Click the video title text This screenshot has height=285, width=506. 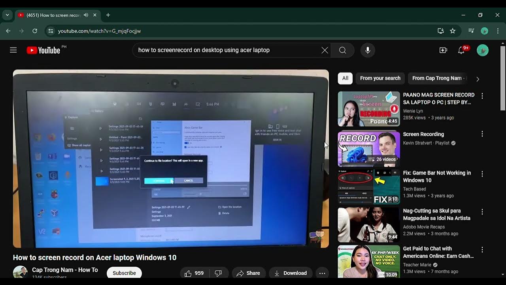[x=94, y=258]
